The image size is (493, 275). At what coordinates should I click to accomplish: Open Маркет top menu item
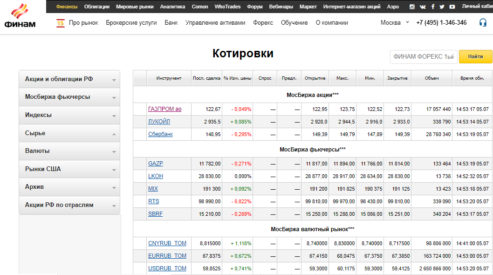(308, 7)
